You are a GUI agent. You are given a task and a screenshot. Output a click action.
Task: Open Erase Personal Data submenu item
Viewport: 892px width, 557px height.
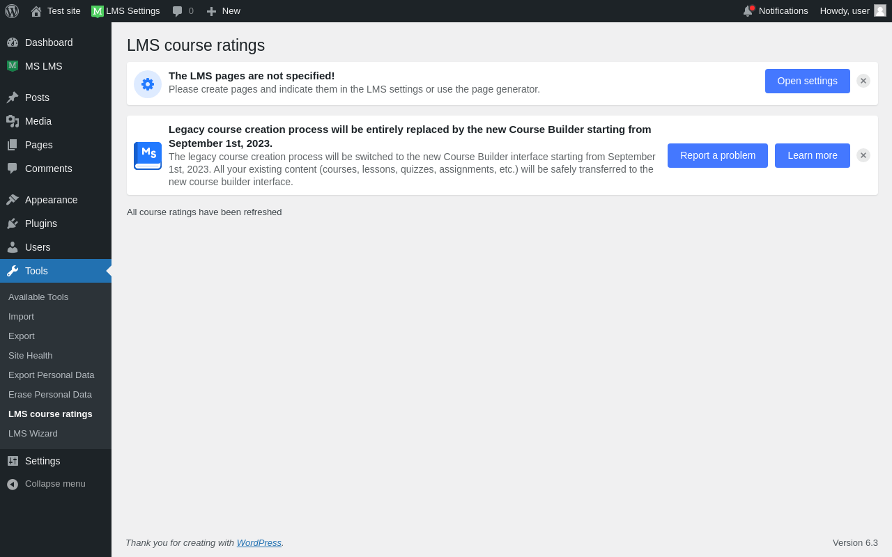[56, 395]
